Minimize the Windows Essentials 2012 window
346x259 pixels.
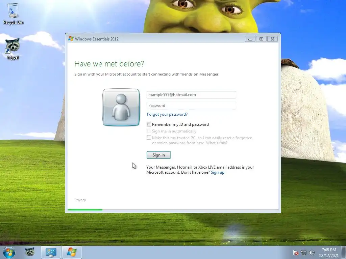(250, 39)
